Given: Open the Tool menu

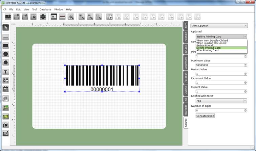Looking at the screenshot, I should [x=34, y=9].
